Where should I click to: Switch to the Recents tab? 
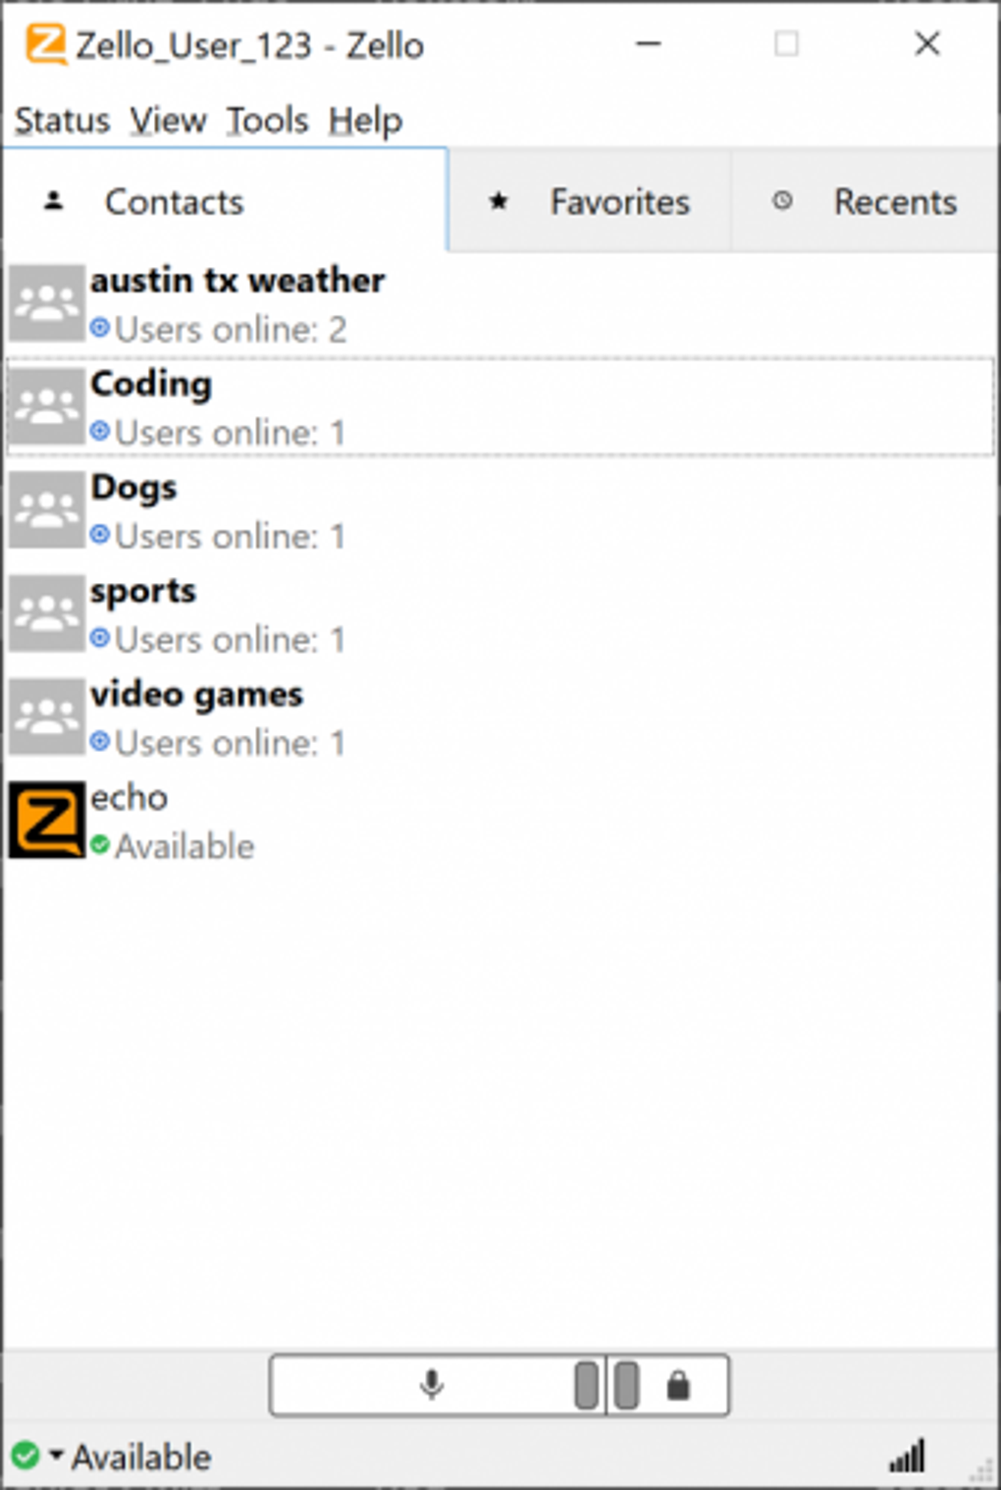click(x=865, y=201)
